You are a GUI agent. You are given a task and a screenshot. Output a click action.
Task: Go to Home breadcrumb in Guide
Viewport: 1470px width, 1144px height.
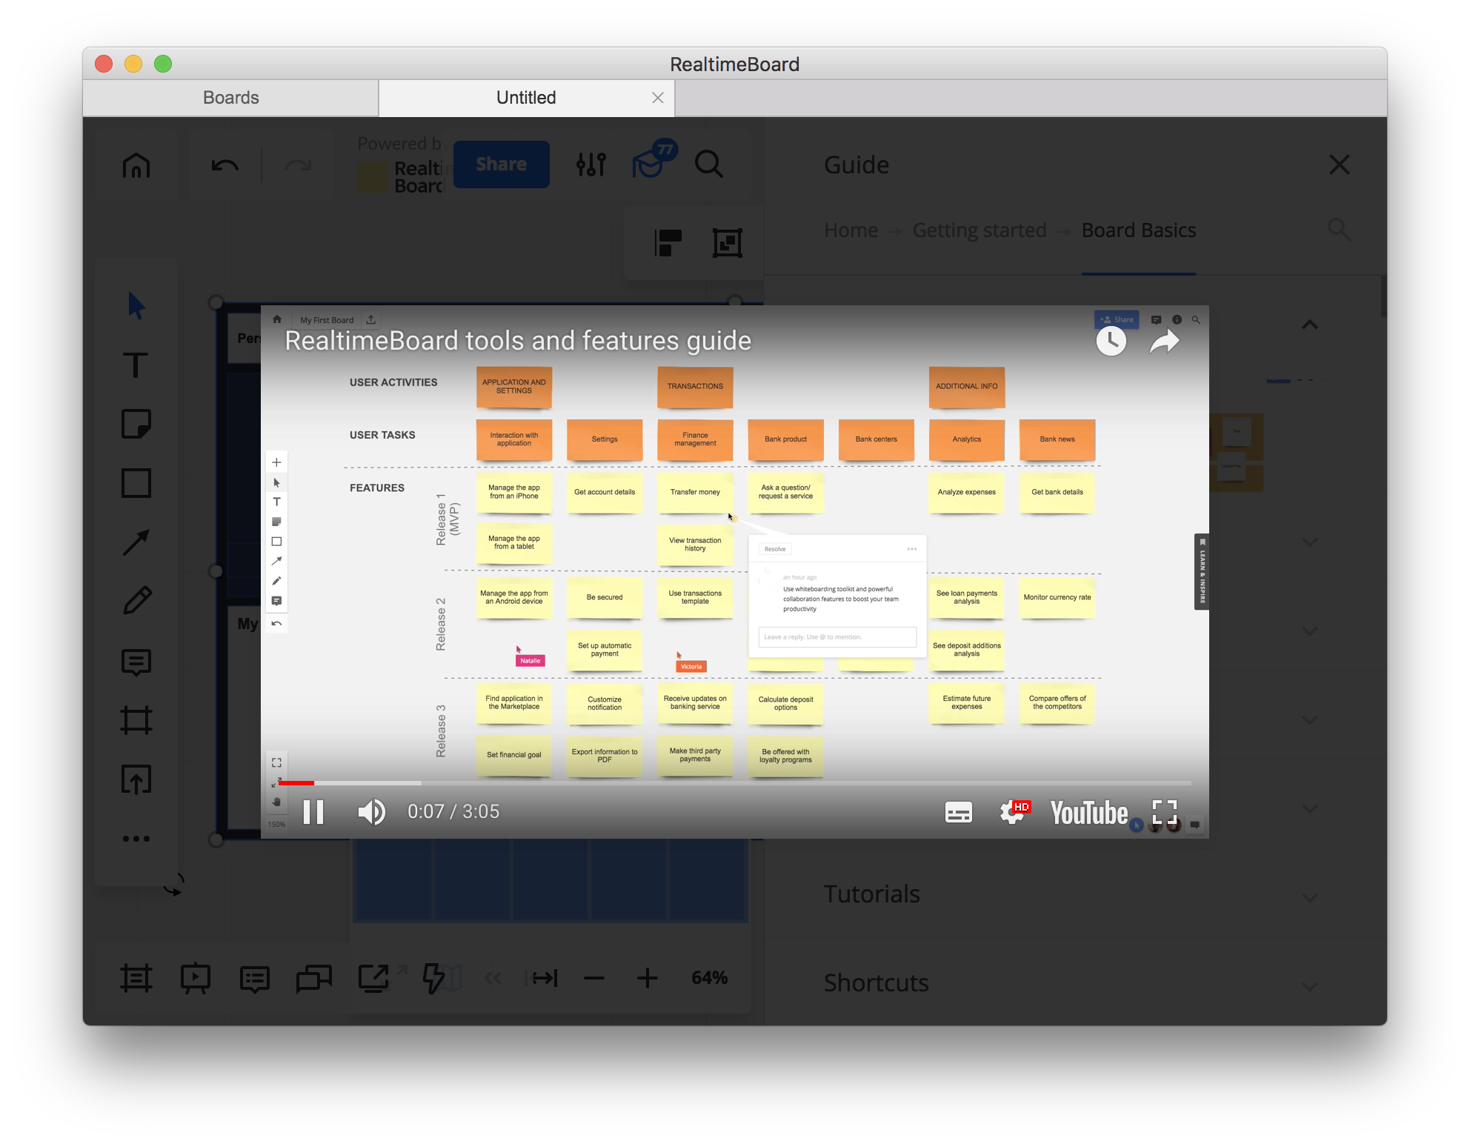point(851,230)
